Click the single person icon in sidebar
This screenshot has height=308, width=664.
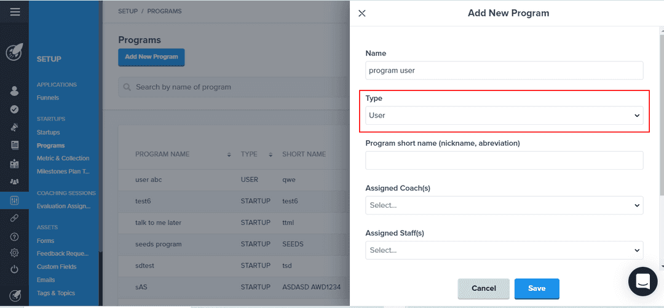[15, 91]
